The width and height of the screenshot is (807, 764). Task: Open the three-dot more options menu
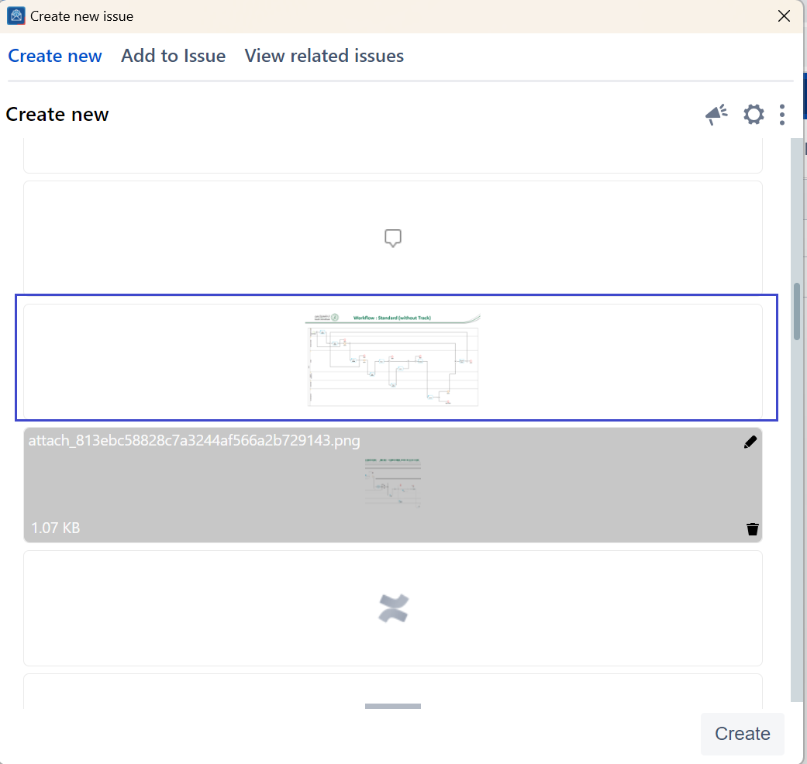click(x=782, y=115)
